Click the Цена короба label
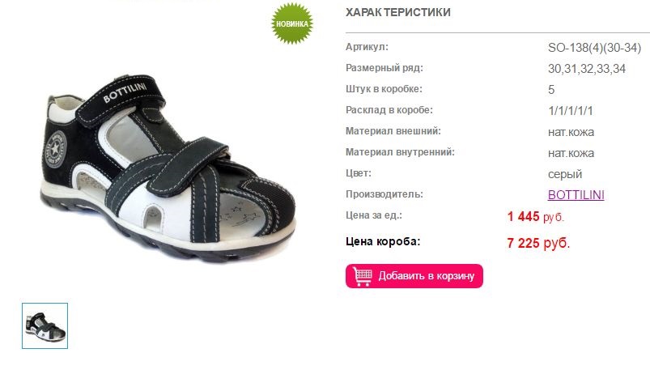This screenshot has height=370, width=650. click(x=383, y=241)
